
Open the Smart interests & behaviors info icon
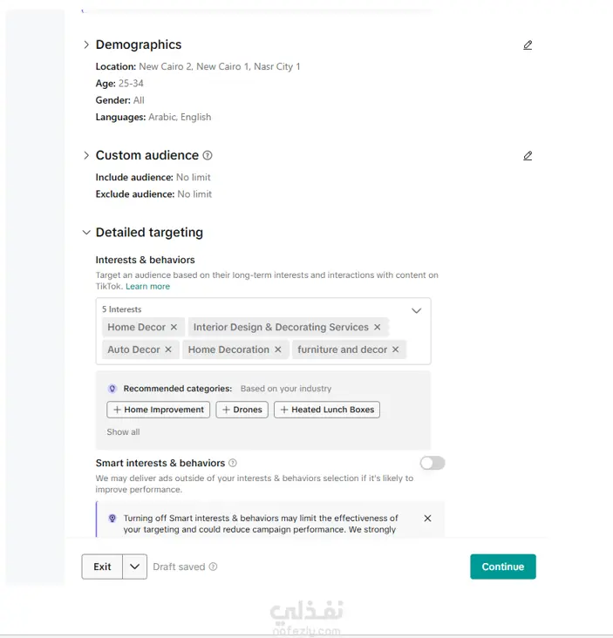pyautogui.click(x=233, y=463)
